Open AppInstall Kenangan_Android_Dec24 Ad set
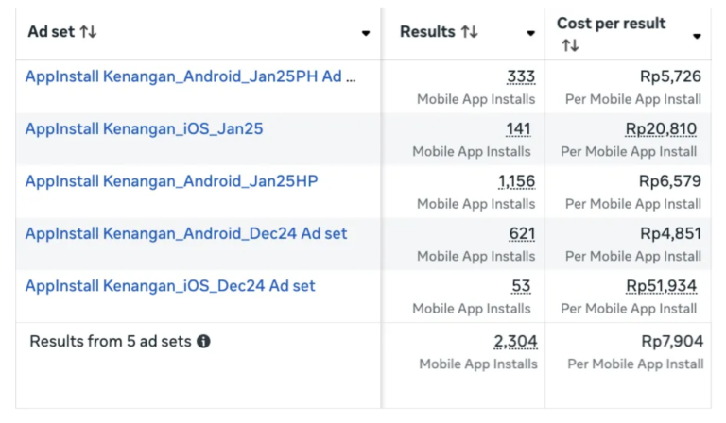 pos(185,233)
